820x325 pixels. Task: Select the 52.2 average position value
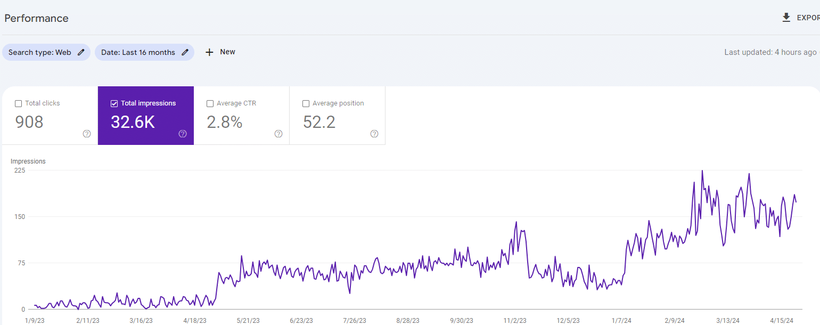click(x=319, y=123)
